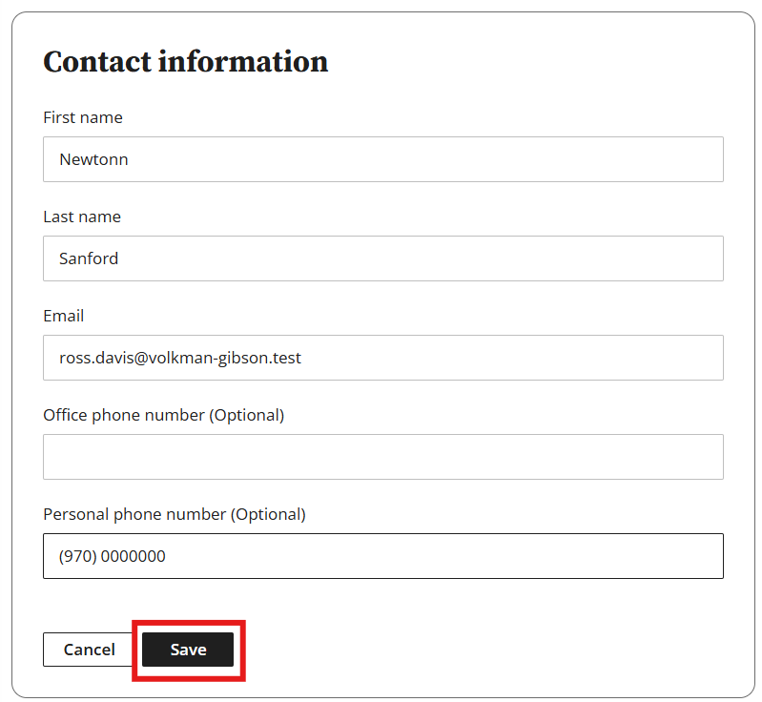The width and height of the screenshot is (762, 702).
Task: Click the Personal phone number input box
Action: pos(382,556)
